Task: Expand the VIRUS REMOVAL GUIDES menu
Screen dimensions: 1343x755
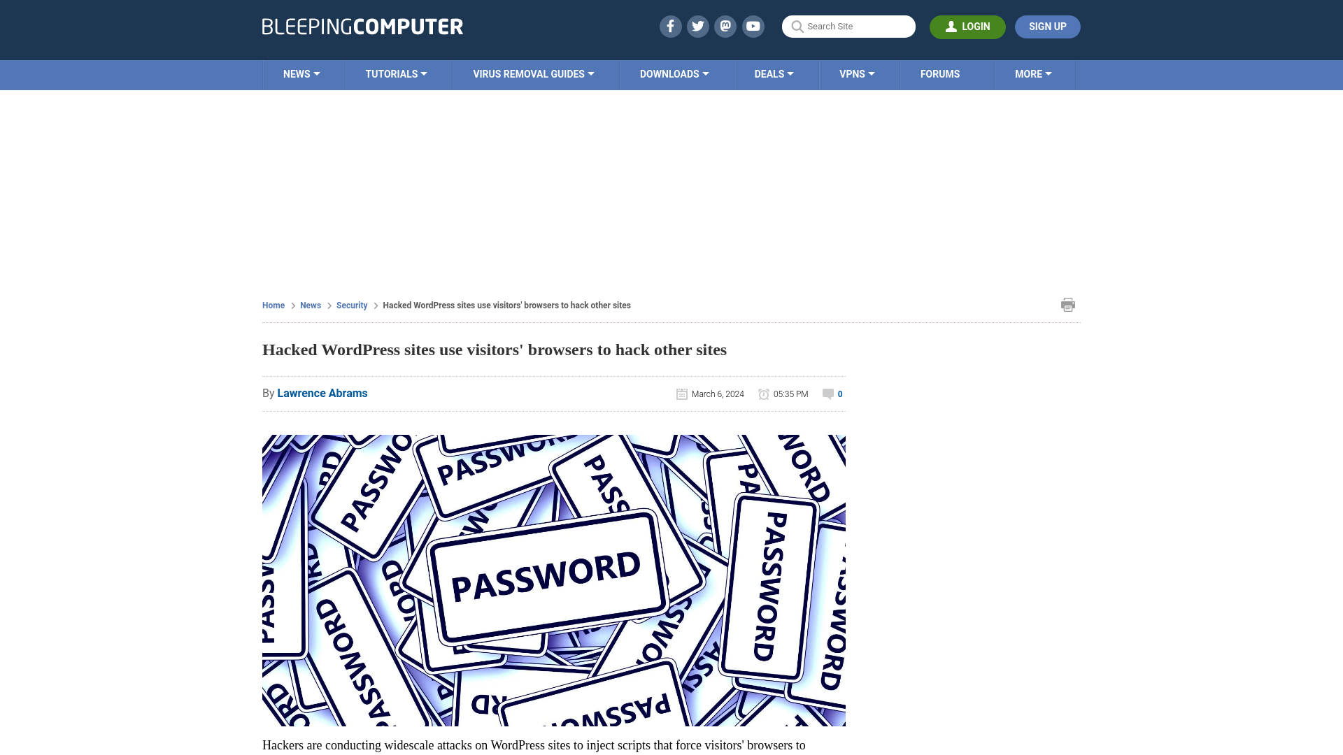Action: (533, 73)
